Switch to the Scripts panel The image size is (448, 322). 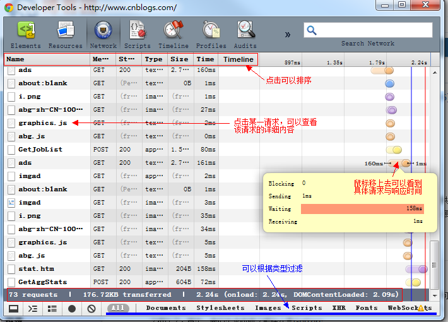[137, 34]
